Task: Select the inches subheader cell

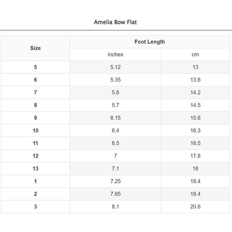Action: 115,55
